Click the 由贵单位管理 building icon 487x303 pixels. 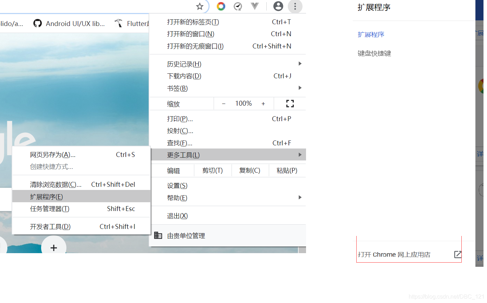click(x=158, y=235)
